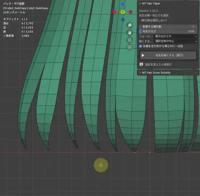Image resolution: width=200 pixels, height=196 pixels.
Task: Click the 三角形面 3,086 statistic
Action: pos(16,36)
